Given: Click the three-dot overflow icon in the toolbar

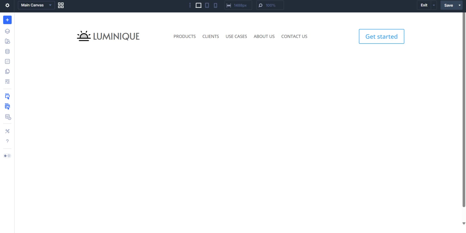Looking at the screenshot, I should pyautogui.click(x=191, y=5).
